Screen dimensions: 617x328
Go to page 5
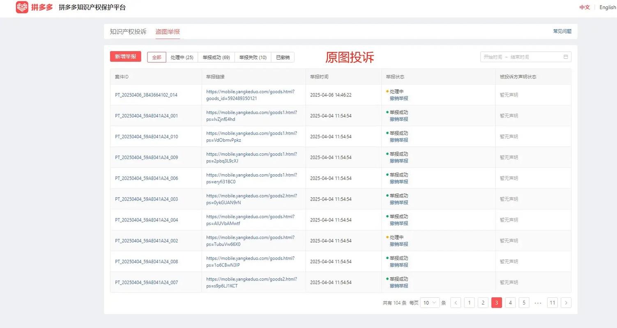click(524, 303)
